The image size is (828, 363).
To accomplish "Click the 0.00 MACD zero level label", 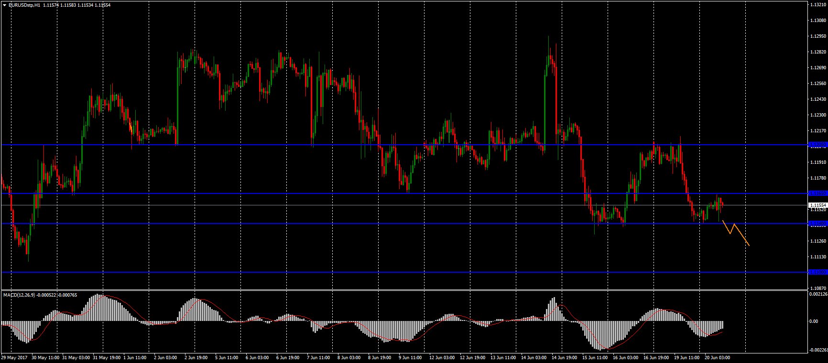I will [x=813, y=321].
